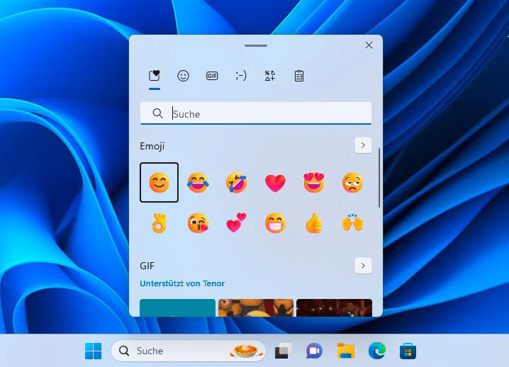Image resolution: width=509 pixels, height=367 pixels.
Task: Insert the thumbs up emoji
Action: pyautogui.click(x=314, y=223)
